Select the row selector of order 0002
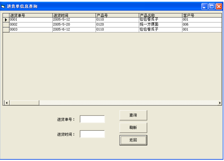This screenshot has height=161, width=224. (x=6, y=25)
